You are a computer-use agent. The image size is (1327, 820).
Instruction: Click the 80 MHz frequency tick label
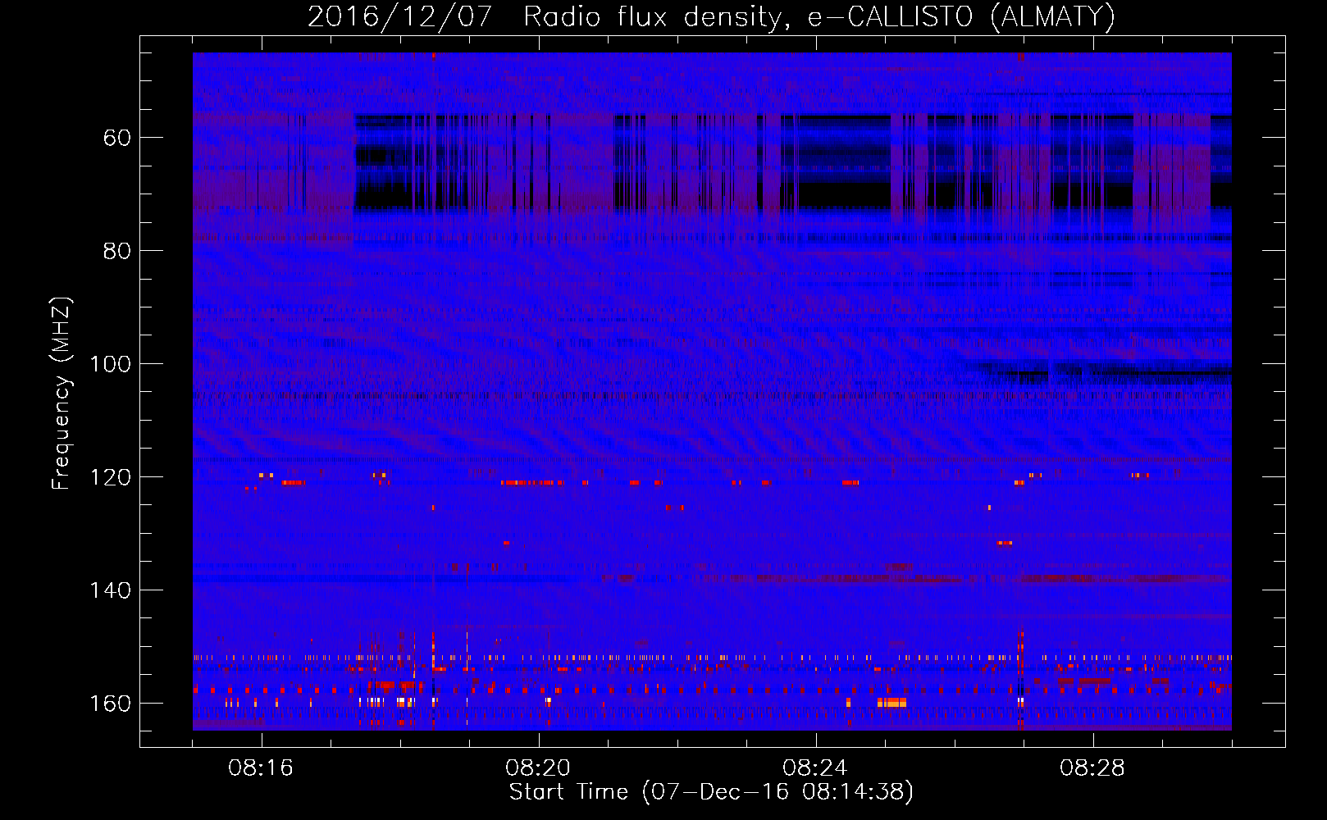[x=116, y=251]
